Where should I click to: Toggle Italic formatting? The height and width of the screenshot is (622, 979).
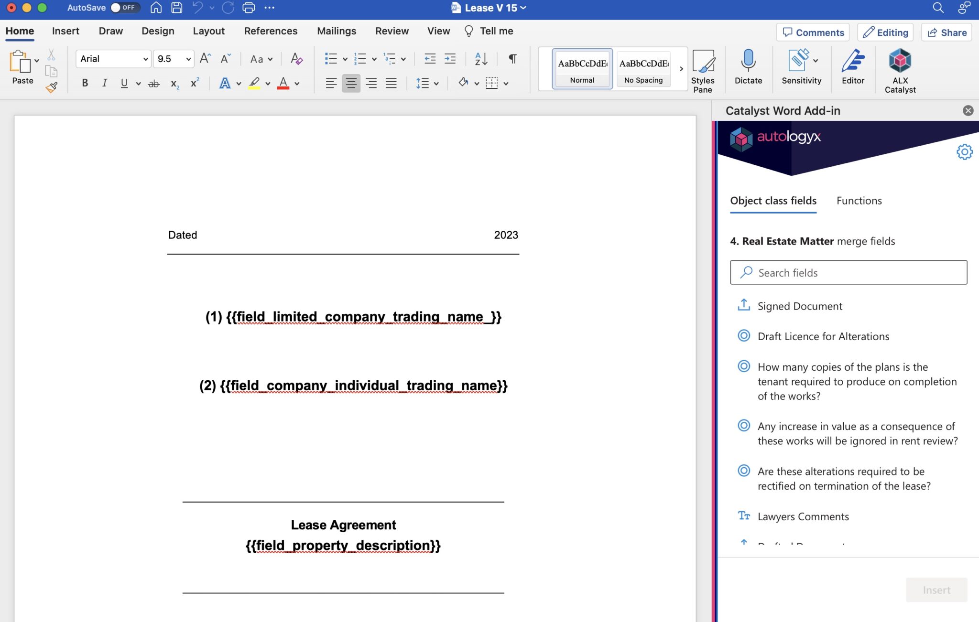pos(104,83)
